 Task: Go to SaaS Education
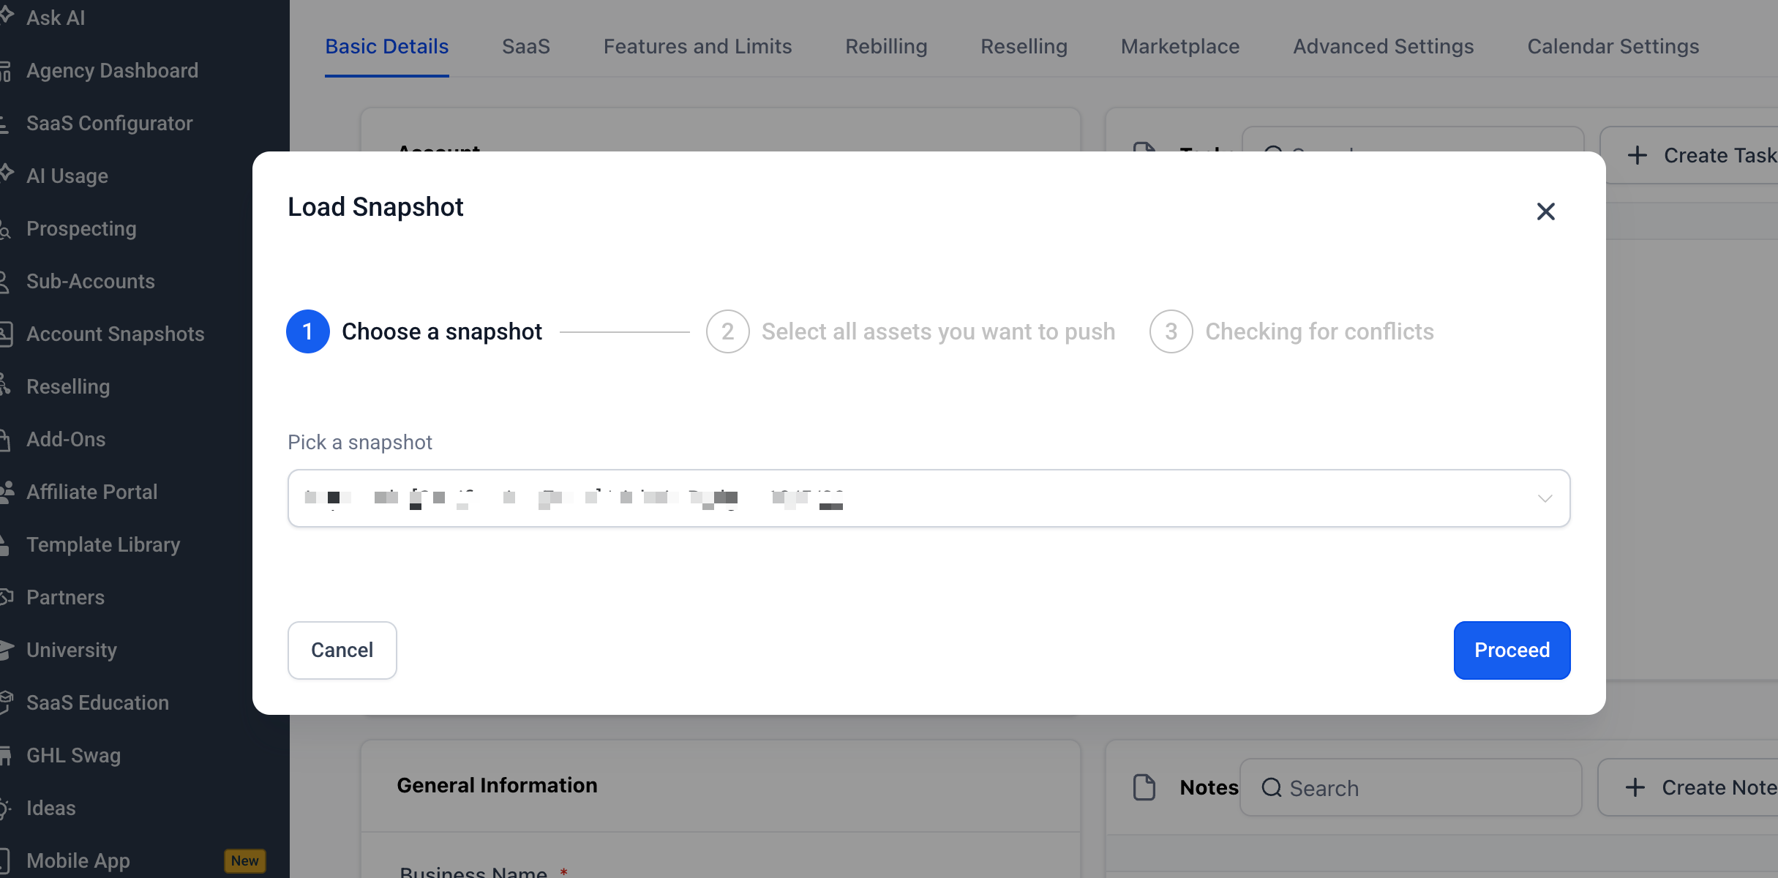(97, 702)
